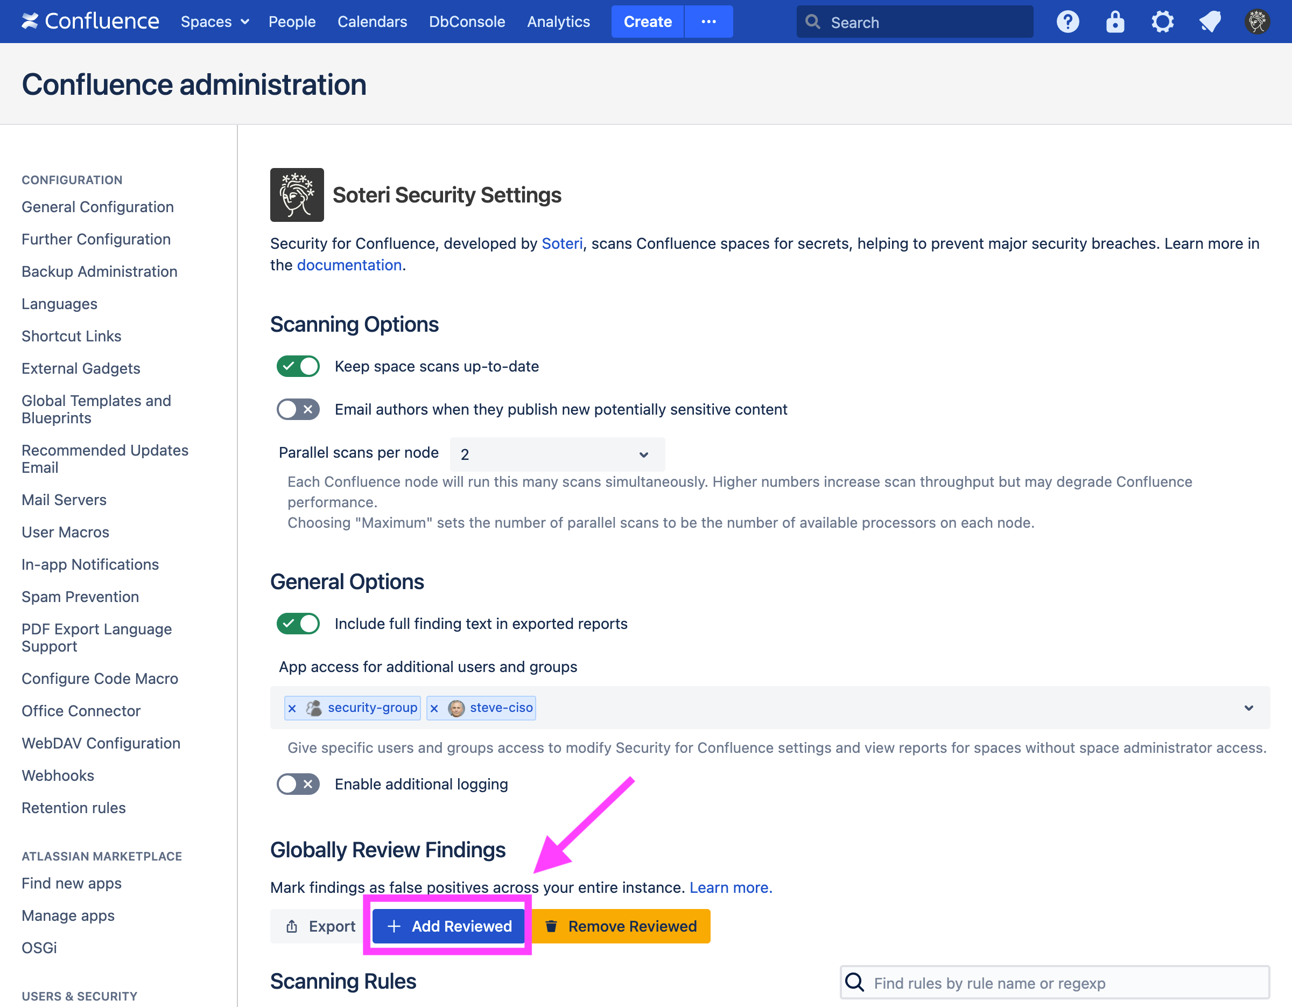The image size is (1292, 1007).
Task: Open the Confluence home via logo
Action: (90, 22)
